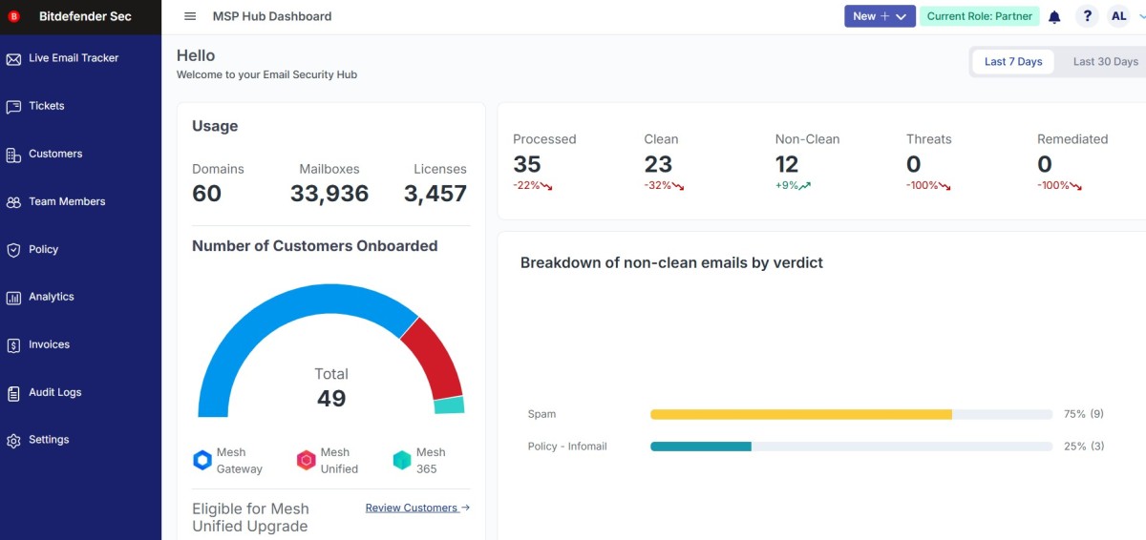The image size is (1146, 540).
Task: Open the Tickets sidebar icon
Action: [13, 107]
